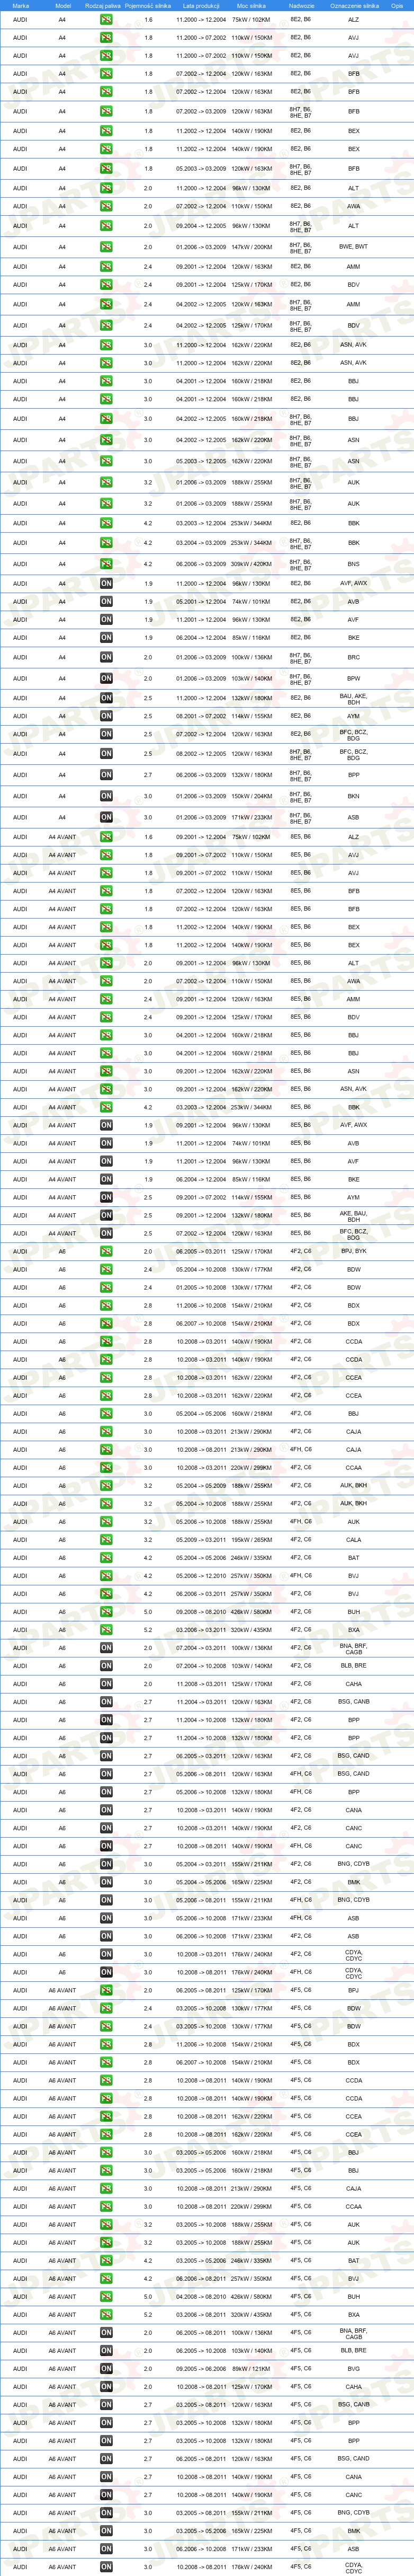Select diesel ON icon in BRC engine row
The image size is (414, 2576).
[x=106, y=658]
